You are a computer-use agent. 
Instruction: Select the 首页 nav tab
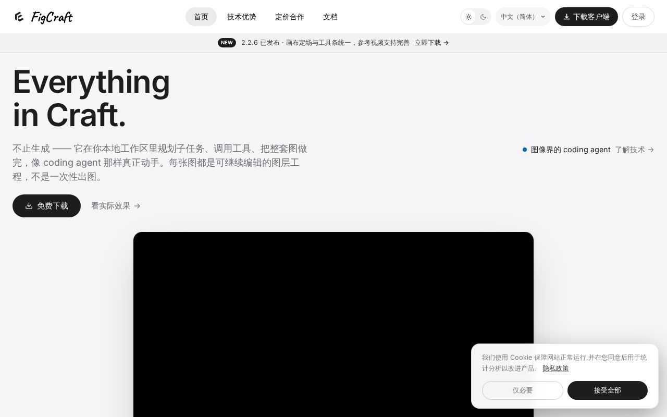pos(201,17)
